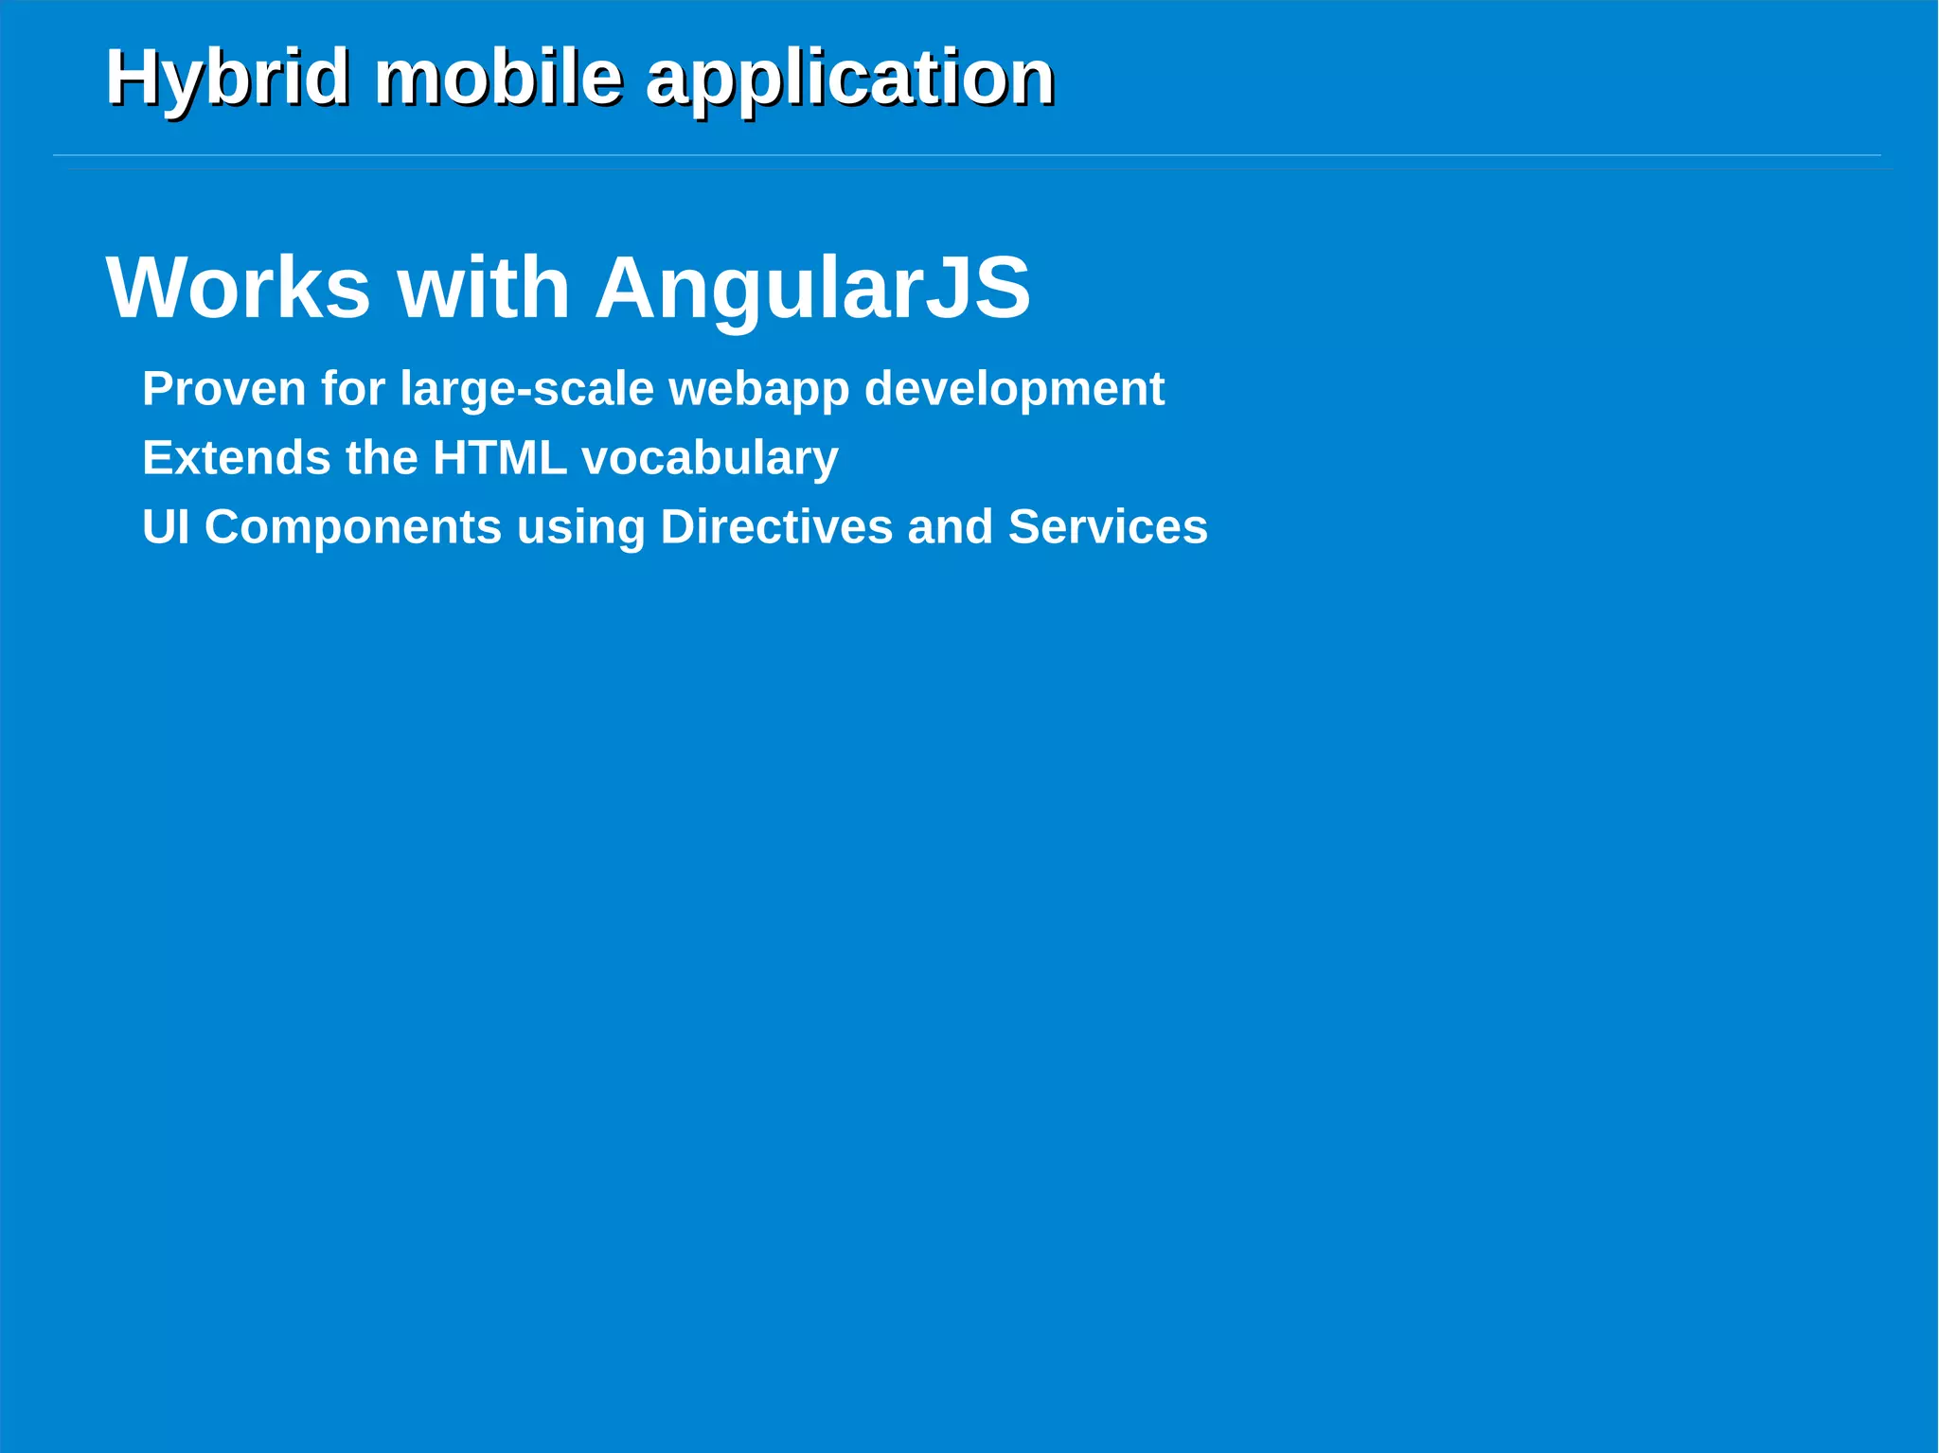Viewport: 1939px width, 1453px height.
Task: Click the word 'Proven' in first bullet
Action: click(223, 389)
